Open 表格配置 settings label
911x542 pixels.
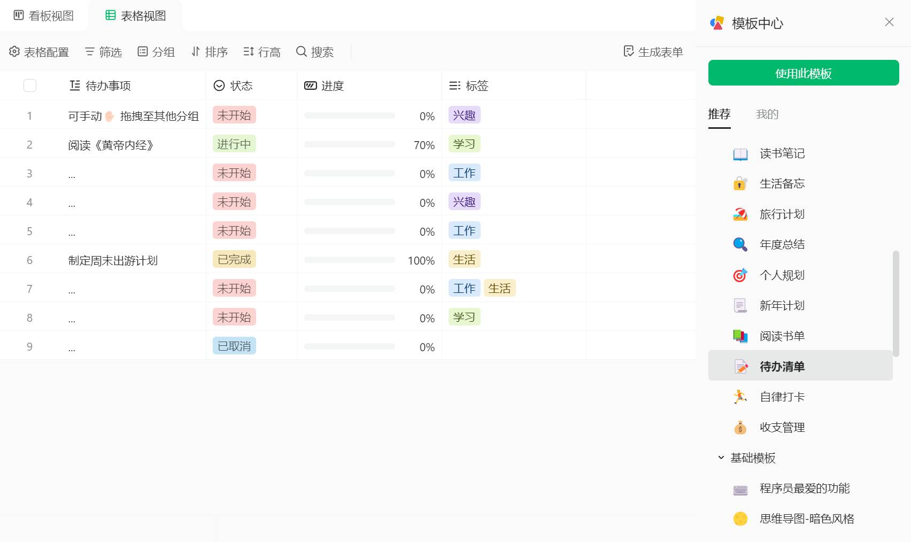point(47,52)
